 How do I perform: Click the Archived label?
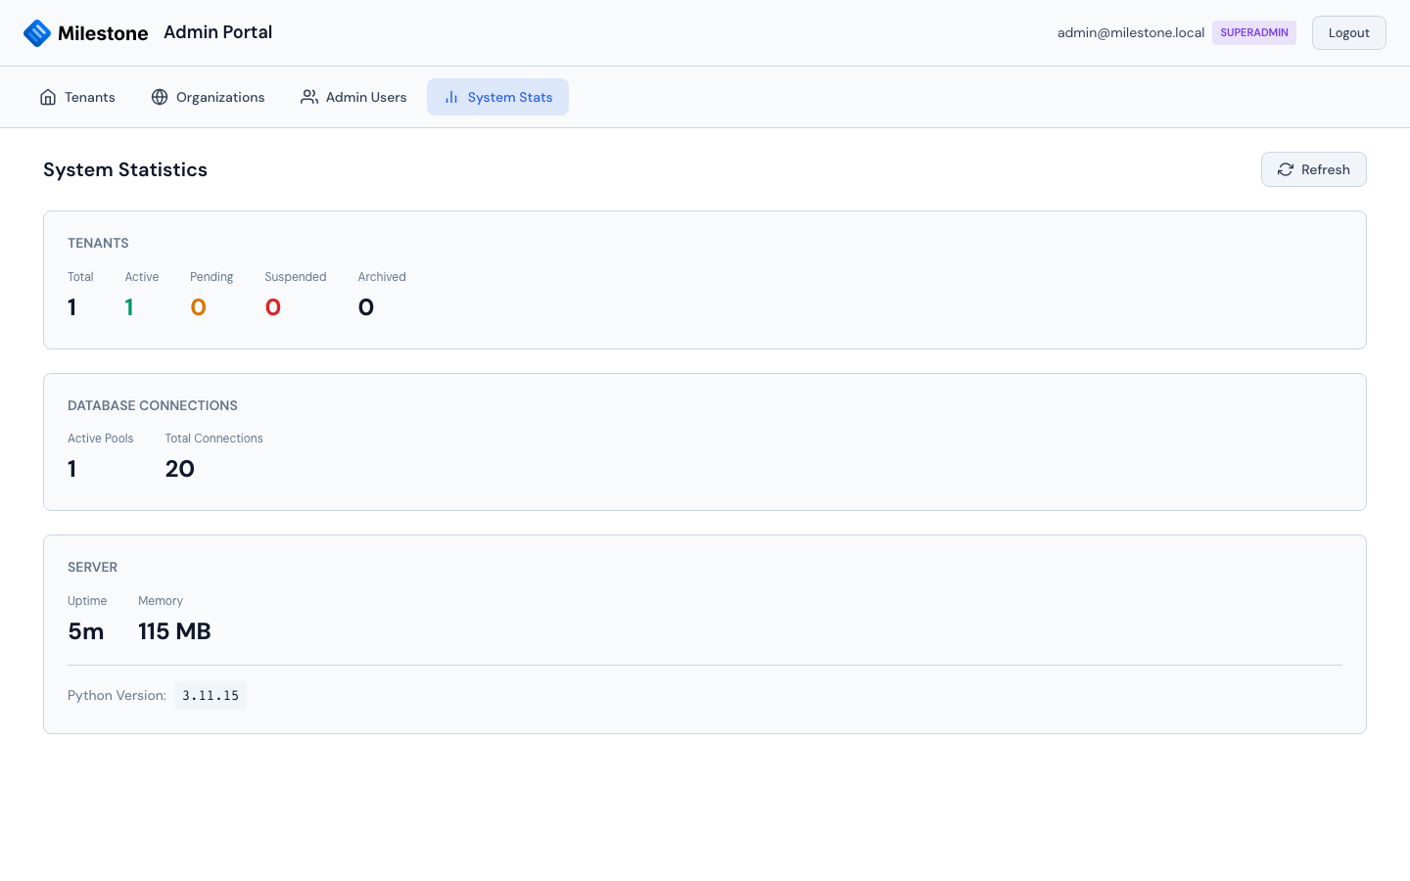point(382,277)
